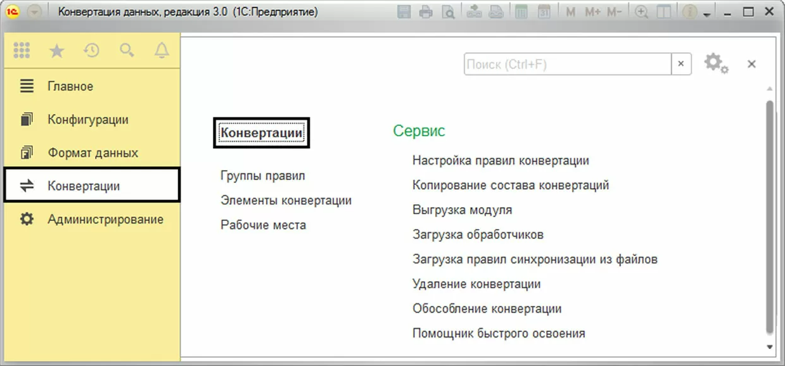The width and height of the screenshot is (785, 366).
Task: Open the Помощник быстрого освоения link
Action: click(x=499, y=333)
